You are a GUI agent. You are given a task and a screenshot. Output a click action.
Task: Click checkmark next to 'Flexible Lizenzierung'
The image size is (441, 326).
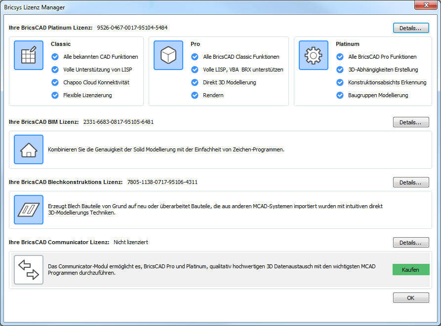[x=55, y=95]
